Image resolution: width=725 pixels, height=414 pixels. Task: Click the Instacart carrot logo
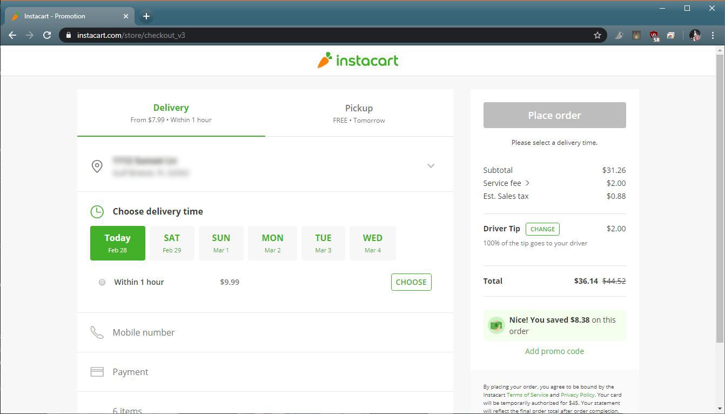click(x=358, y=60)
